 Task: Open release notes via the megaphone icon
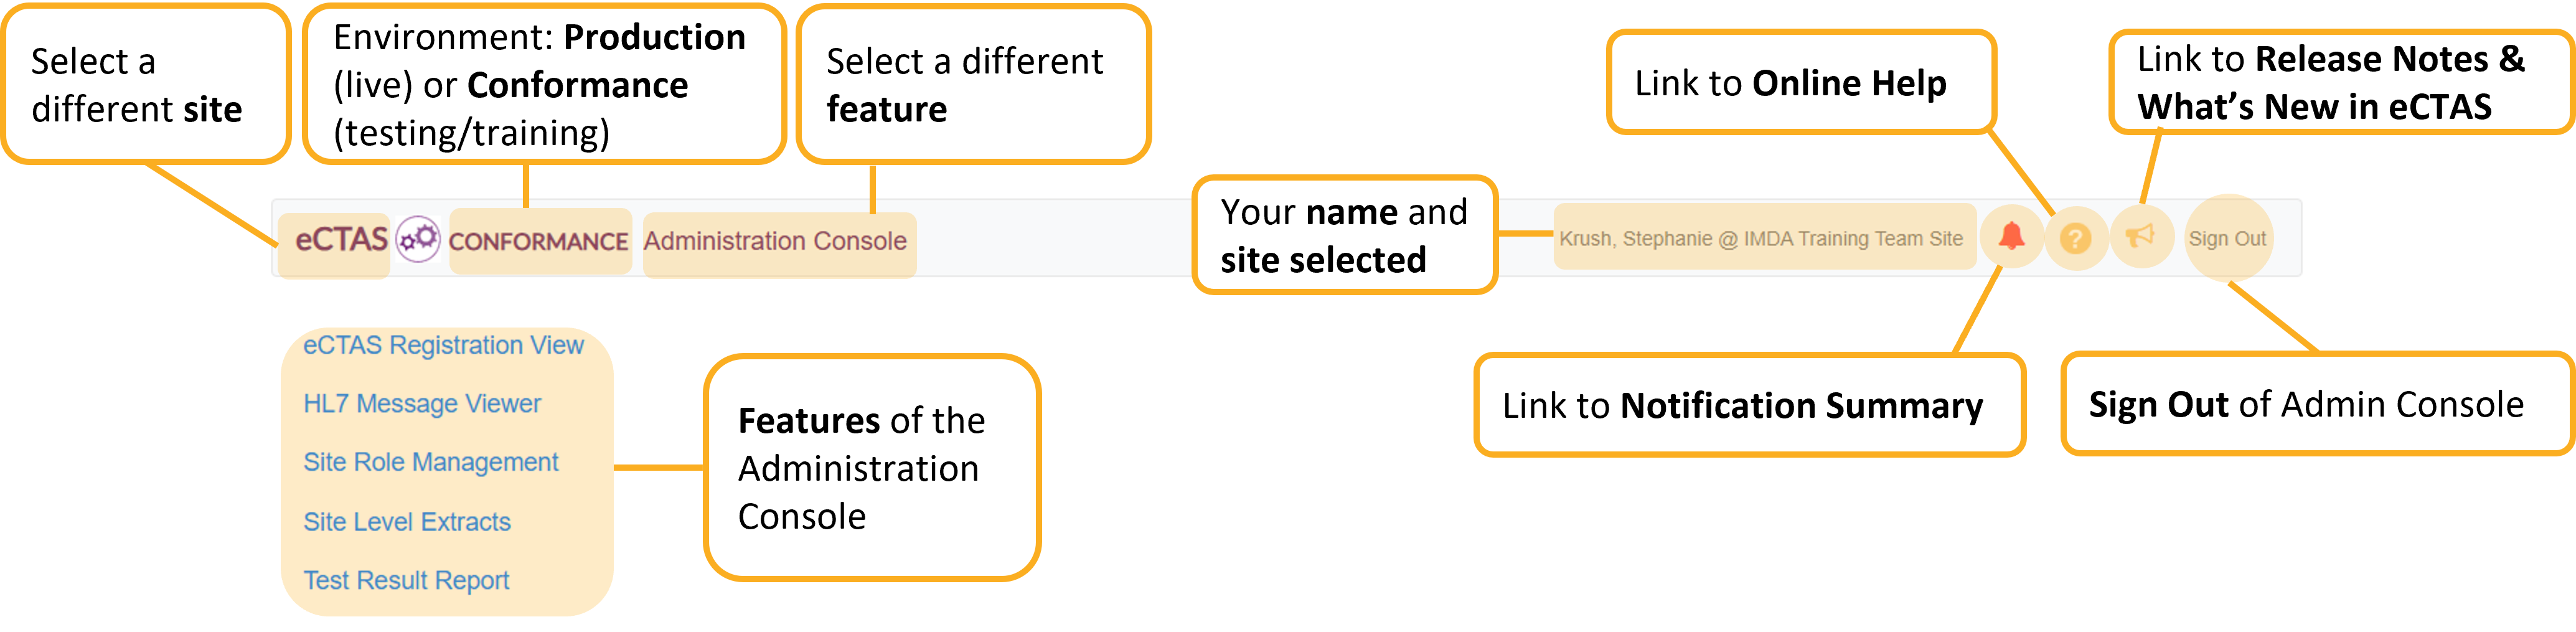2140,237
